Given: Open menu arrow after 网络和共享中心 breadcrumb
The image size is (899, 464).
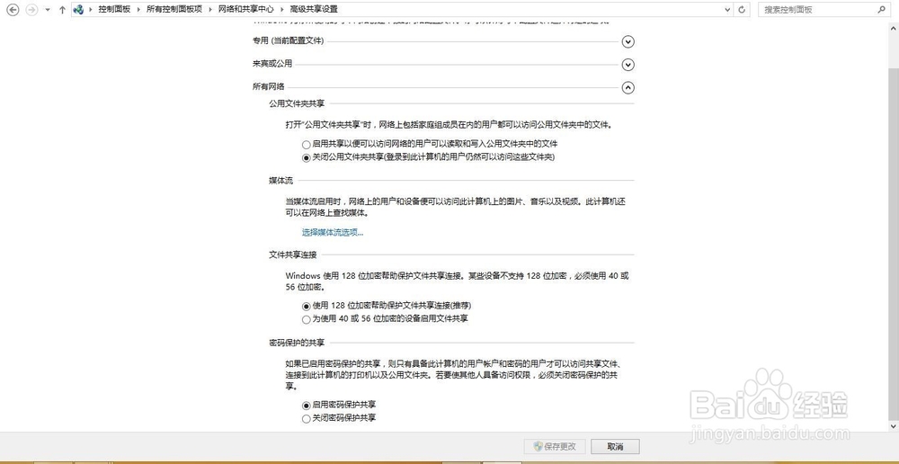Looking at the screenshot, I should pyautogui.click(x=282, y=10).
